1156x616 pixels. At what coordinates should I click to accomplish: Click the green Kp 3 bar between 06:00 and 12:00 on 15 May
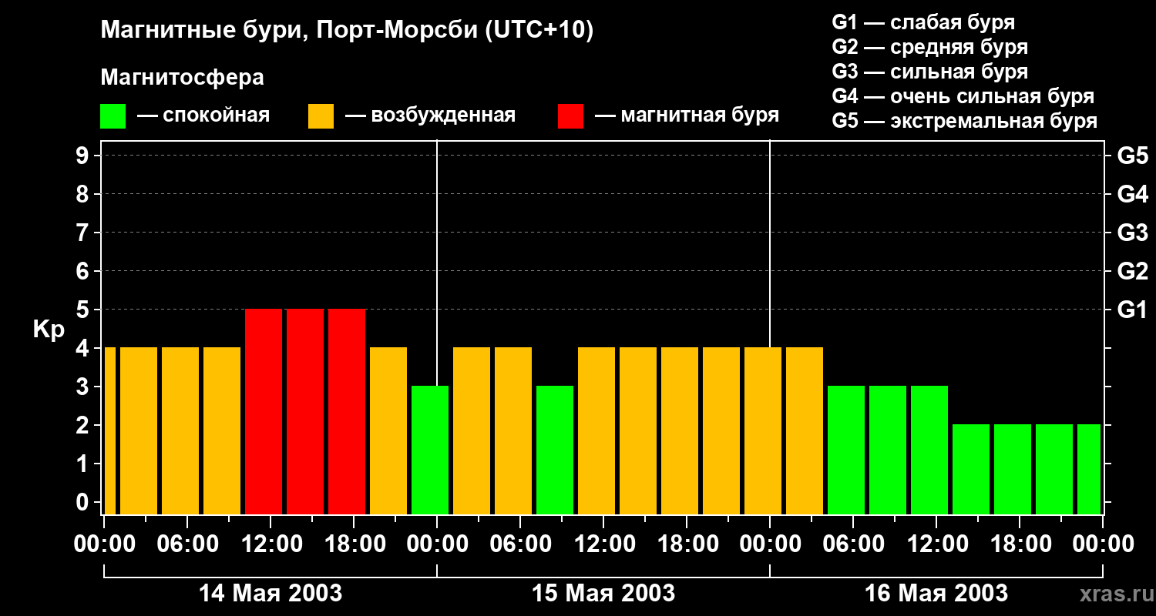point(555,450)
